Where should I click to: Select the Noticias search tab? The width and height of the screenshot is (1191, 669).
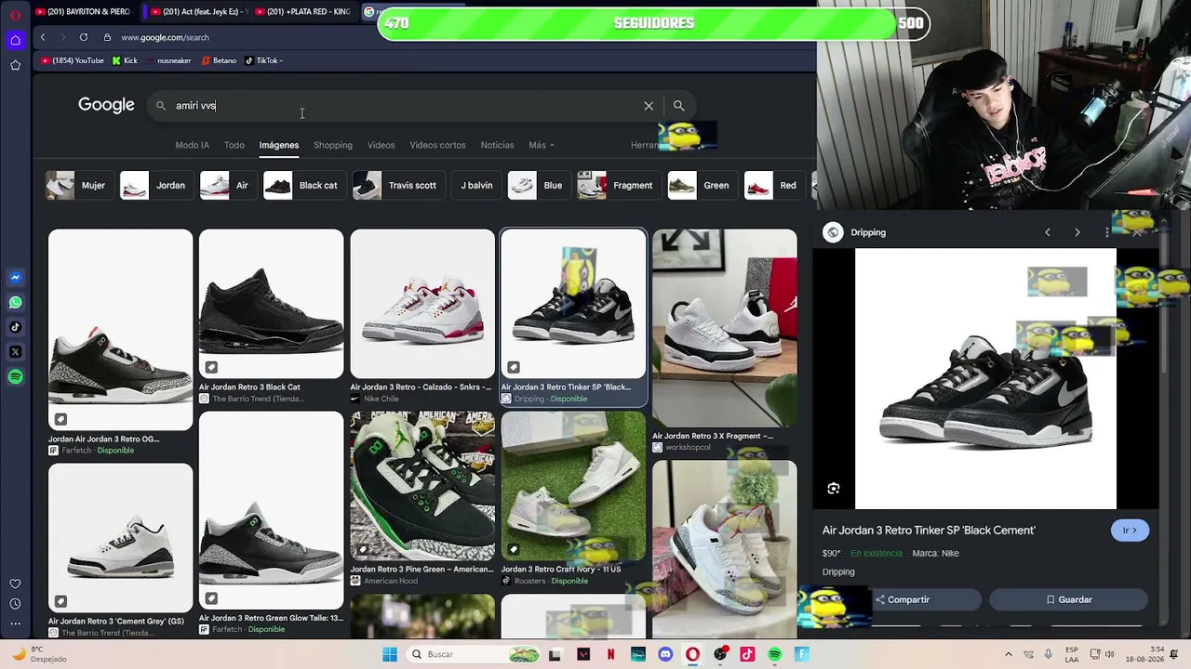pyautogui.click(x=497, y=145)
